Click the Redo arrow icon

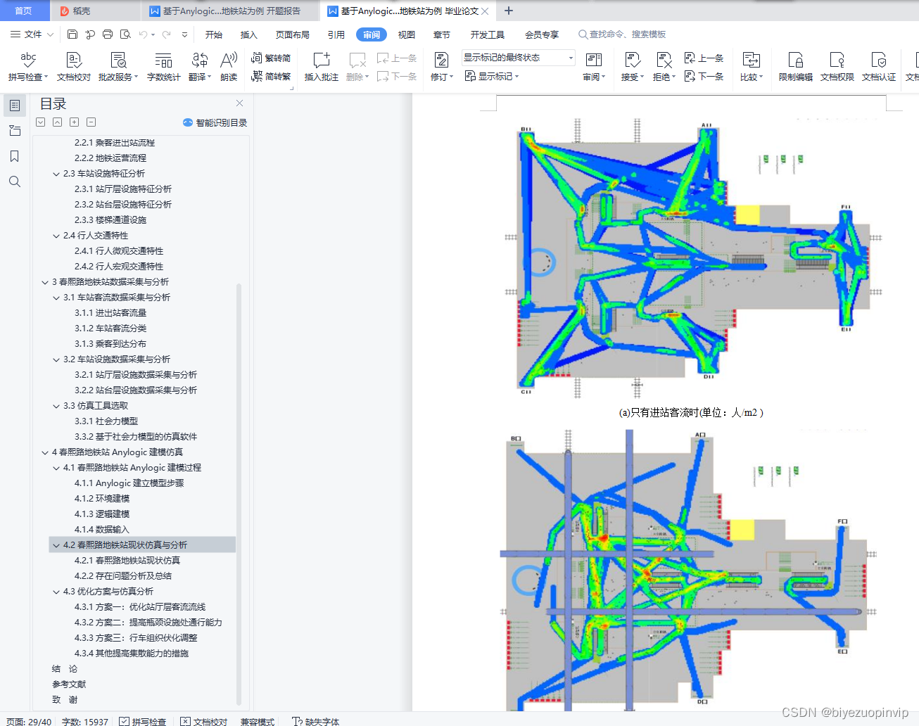[x=167, y=34]
